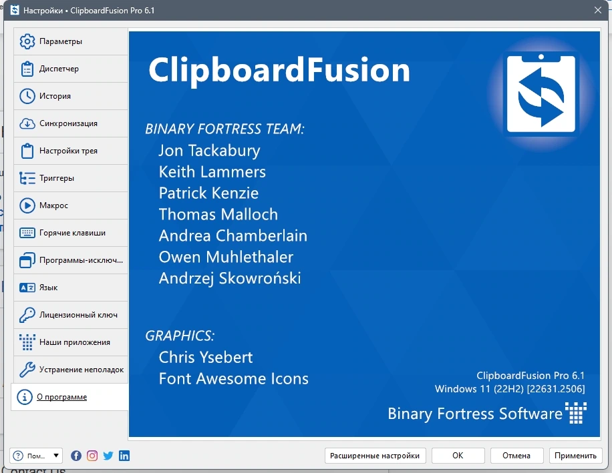Click the Windows 11 (22H2) build text
Image resolution: width=612 pixels, height=473 pixels.
[510, 389]
